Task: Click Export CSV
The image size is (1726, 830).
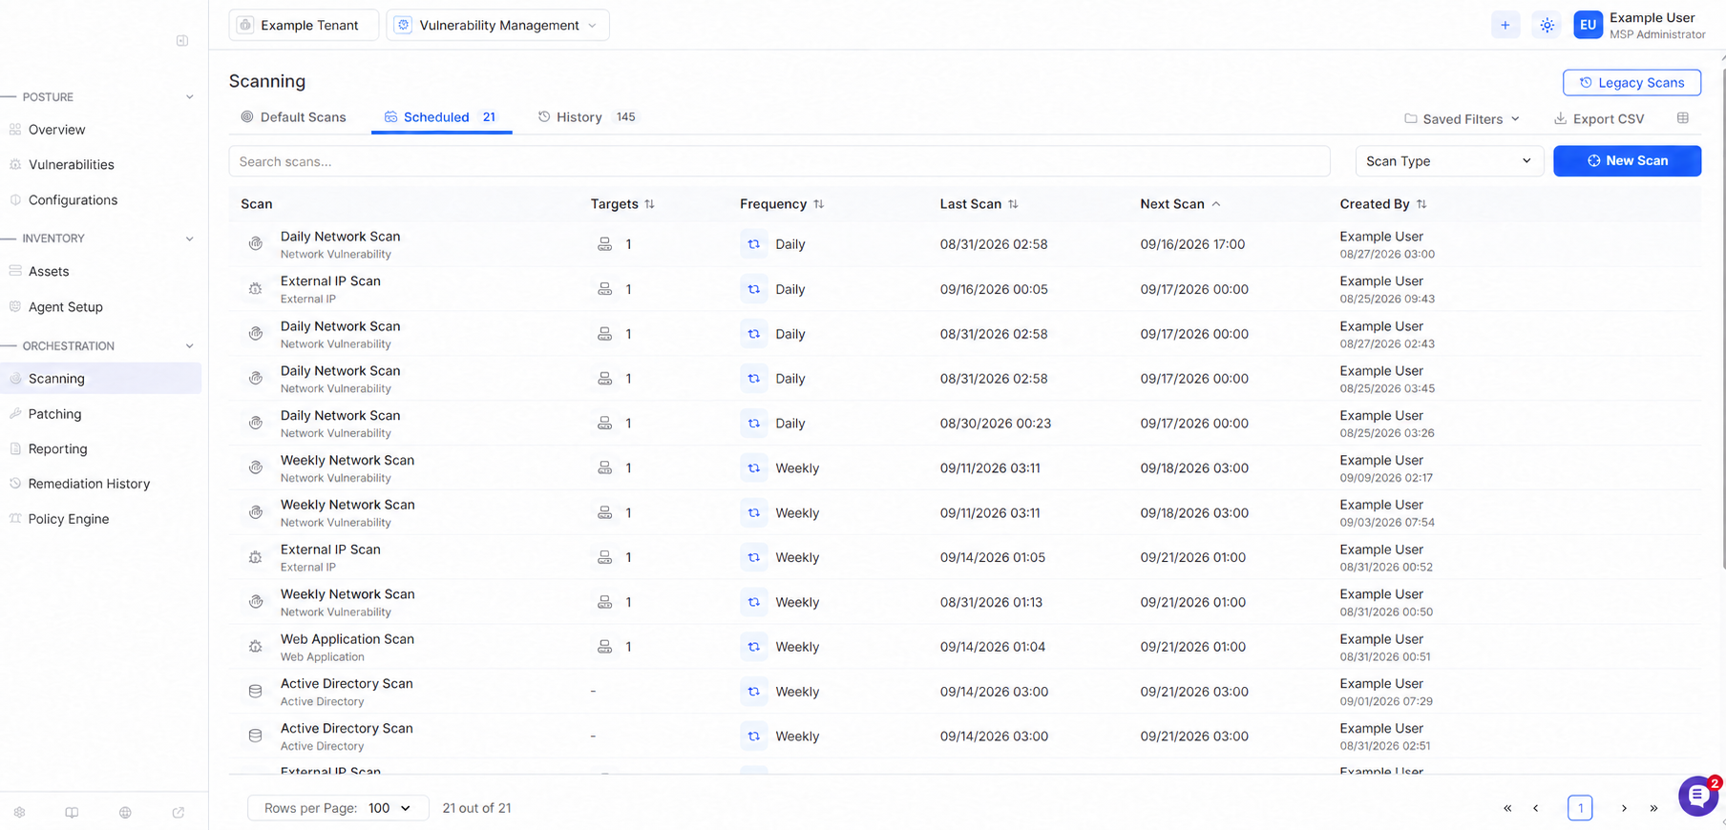Action: coord(1599,119)
